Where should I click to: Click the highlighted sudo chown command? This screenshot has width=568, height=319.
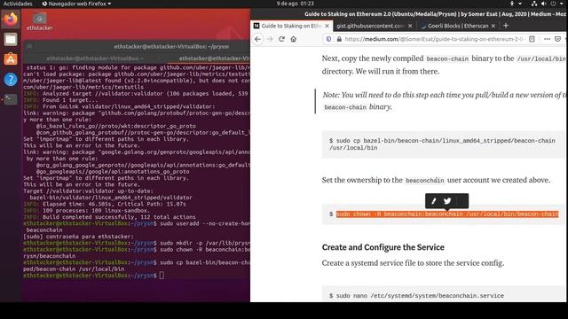tap(447, 214)
